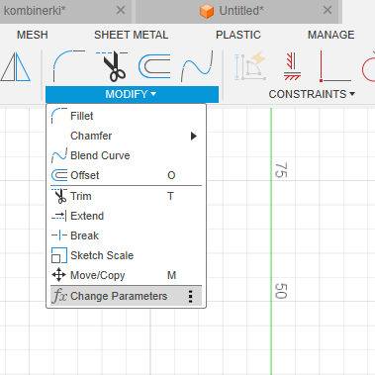Viewport: 375px width, 375px height.
Task: Select the Blend Curve icon in toolbar
Action: (197, 66)
